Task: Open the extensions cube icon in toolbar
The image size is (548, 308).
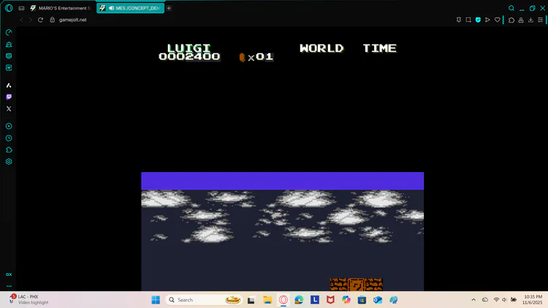Action: [511, 20]
